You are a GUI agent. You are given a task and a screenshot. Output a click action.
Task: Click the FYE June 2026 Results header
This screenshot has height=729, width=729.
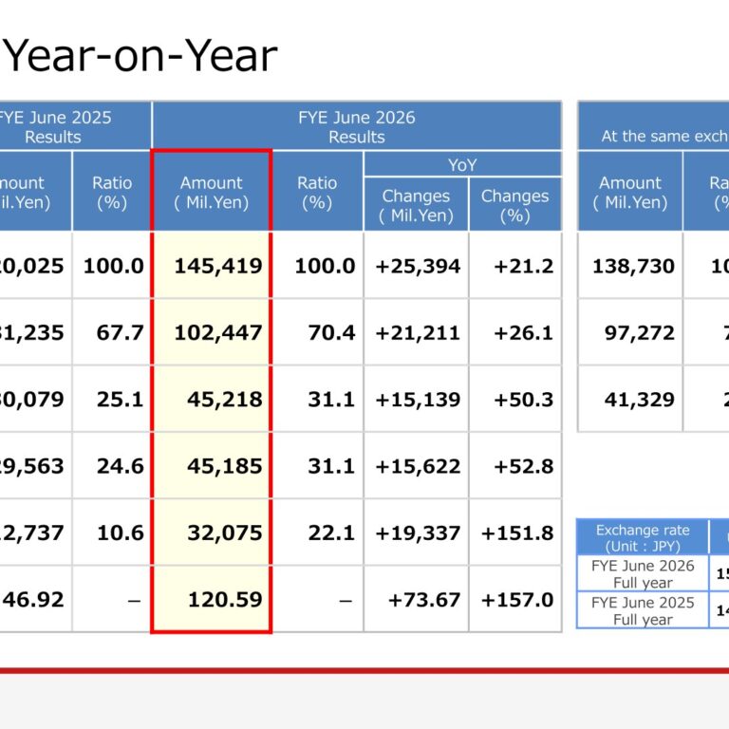(x=357, y=126)
